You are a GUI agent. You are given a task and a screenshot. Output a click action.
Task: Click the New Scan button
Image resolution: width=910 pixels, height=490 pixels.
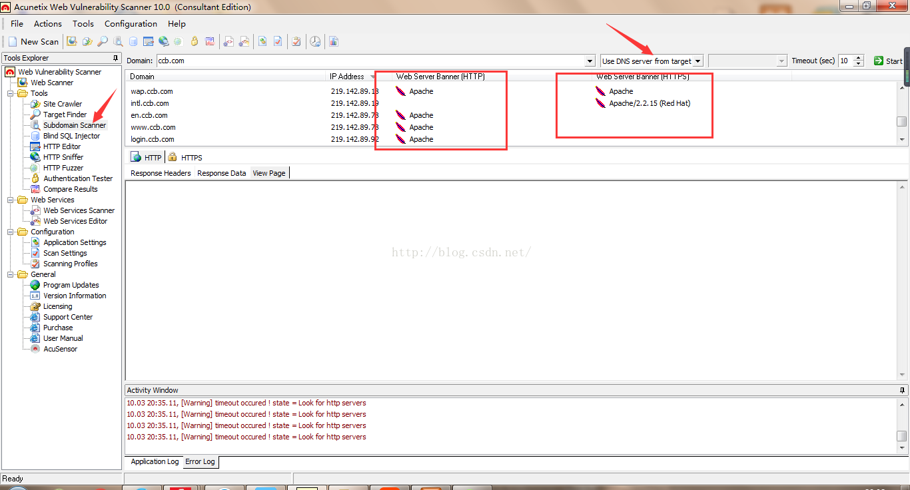(33, 41)
